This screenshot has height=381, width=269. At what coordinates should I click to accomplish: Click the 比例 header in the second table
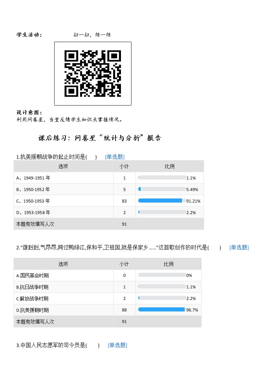169,264
